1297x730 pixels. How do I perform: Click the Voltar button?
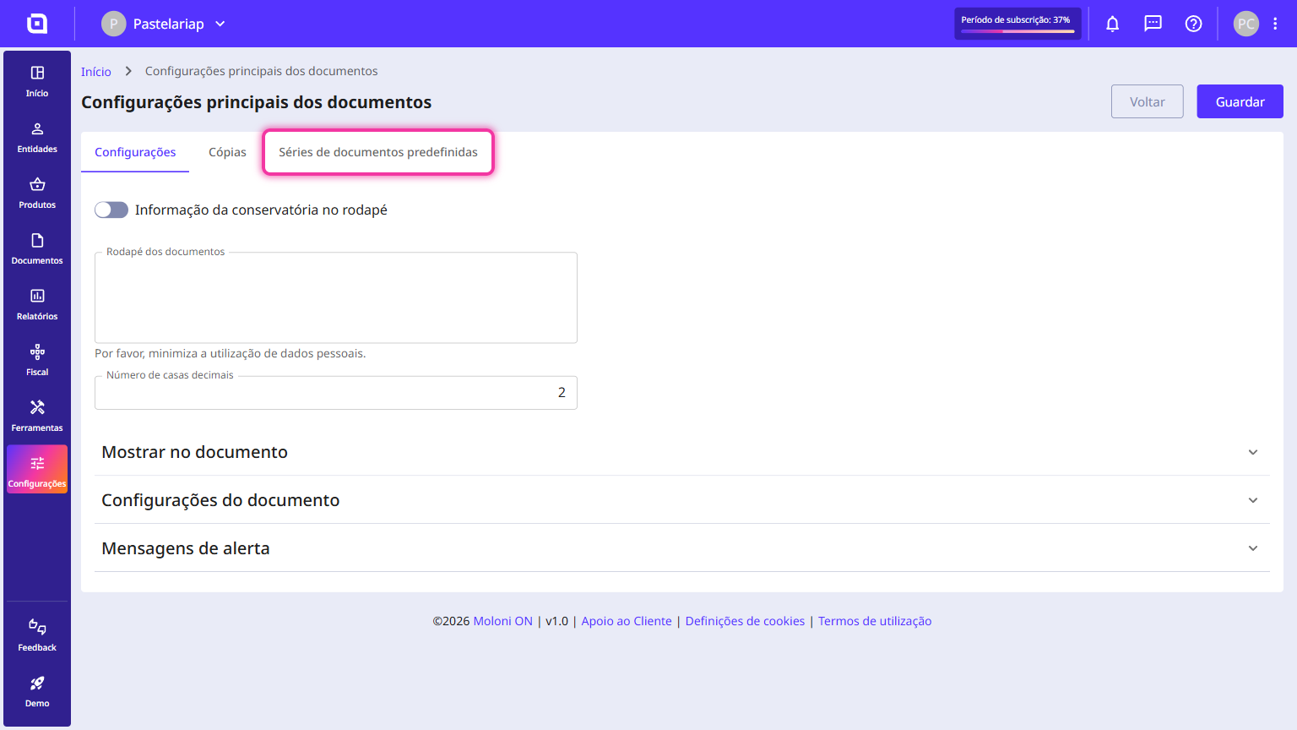1148,101
